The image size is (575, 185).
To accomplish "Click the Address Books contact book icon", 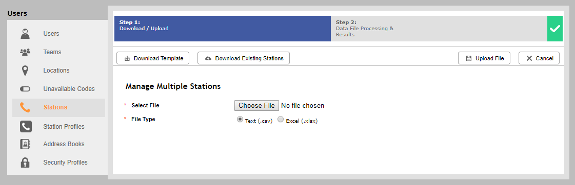I will pos(25,144).
